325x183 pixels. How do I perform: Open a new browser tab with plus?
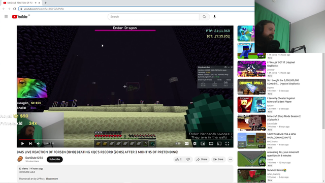[x=46, y=3]
